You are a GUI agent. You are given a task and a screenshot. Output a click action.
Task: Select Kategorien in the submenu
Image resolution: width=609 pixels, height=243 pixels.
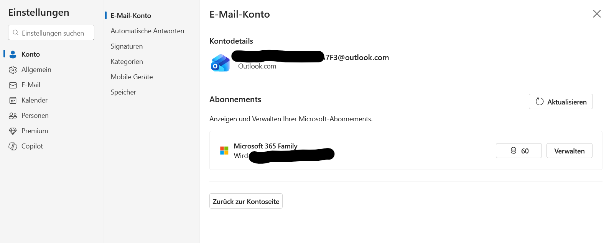coord(127,62)
